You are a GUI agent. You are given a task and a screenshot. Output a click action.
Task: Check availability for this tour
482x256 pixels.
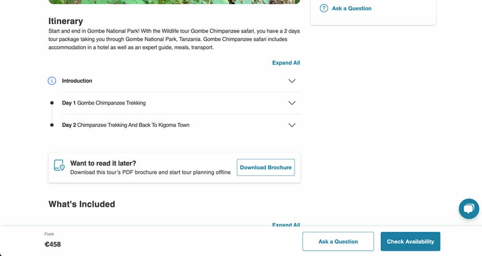pyautogui.click(x=410, y=242)
